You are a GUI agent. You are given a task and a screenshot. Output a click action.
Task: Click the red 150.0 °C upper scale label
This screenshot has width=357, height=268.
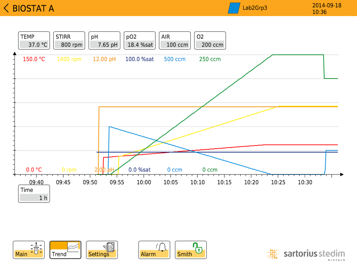point(34,59)
